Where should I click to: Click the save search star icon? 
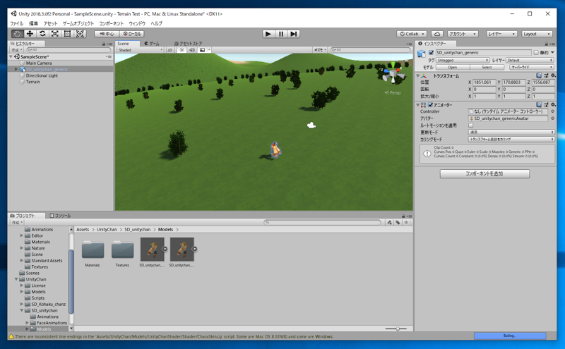(x=406, y=222)
